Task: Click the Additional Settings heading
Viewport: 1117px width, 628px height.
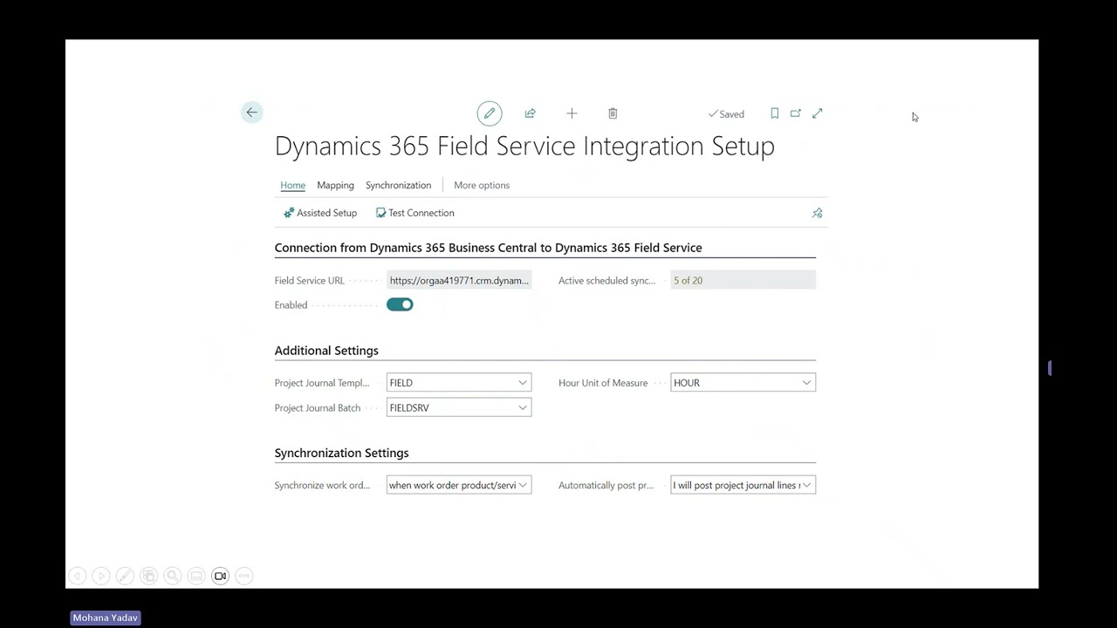Action: [x=326, y=351]
